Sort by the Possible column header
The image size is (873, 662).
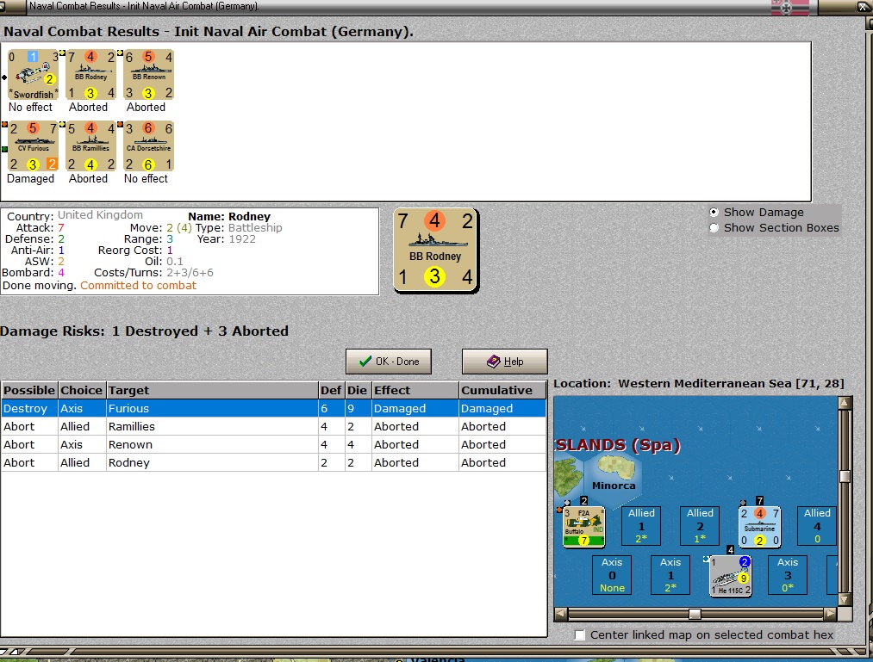(x=29, y=390)
